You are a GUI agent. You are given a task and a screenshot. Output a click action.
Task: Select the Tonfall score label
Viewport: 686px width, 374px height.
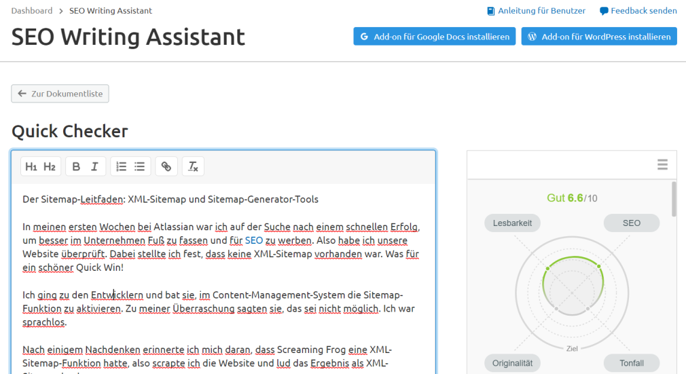[x=631, y=363]
